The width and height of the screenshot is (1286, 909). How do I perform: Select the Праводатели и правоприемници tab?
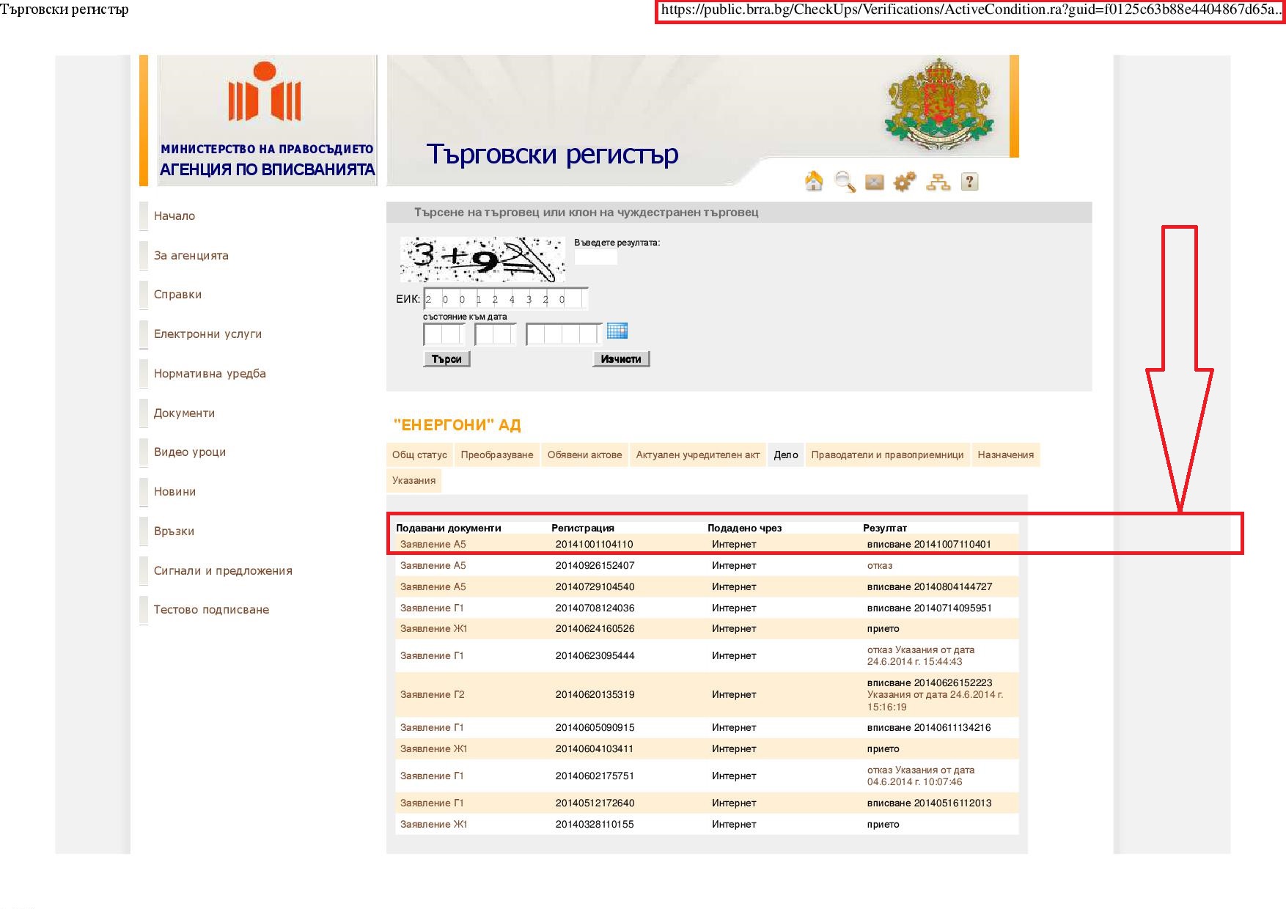(x=887, y=454)
